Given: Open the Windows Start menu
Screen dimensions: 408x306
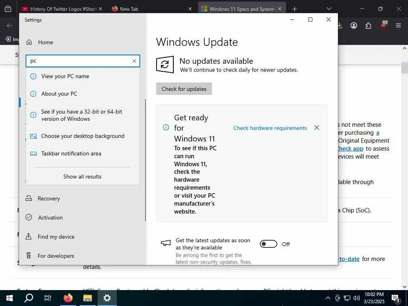Looking at the screenshot, I should 10,298.
